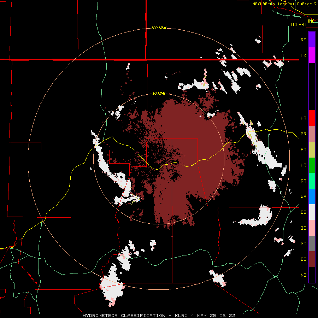Viewport: 318px width, 318px height.
Task: Pick the HR green legend swatch
Action: click(312, 165)
